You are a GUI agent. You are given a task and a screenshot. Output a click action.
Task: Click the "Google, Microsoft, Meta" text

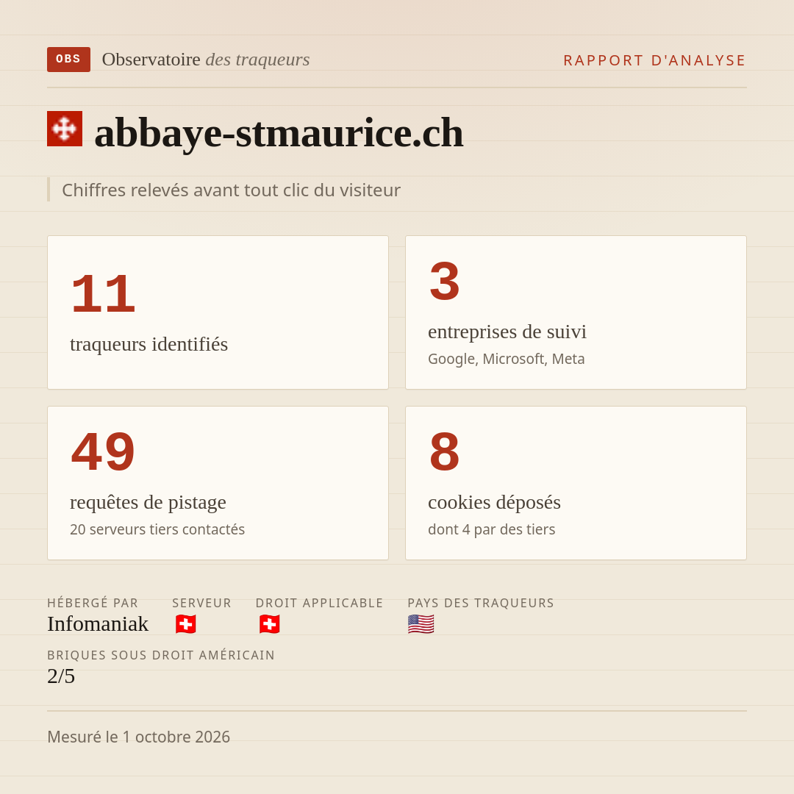point(507,359)
